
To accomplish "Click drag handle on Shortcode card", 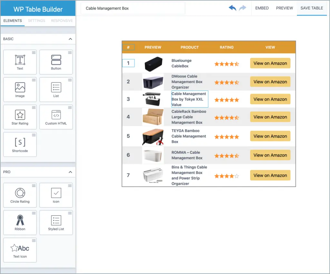I will (34, 135).
